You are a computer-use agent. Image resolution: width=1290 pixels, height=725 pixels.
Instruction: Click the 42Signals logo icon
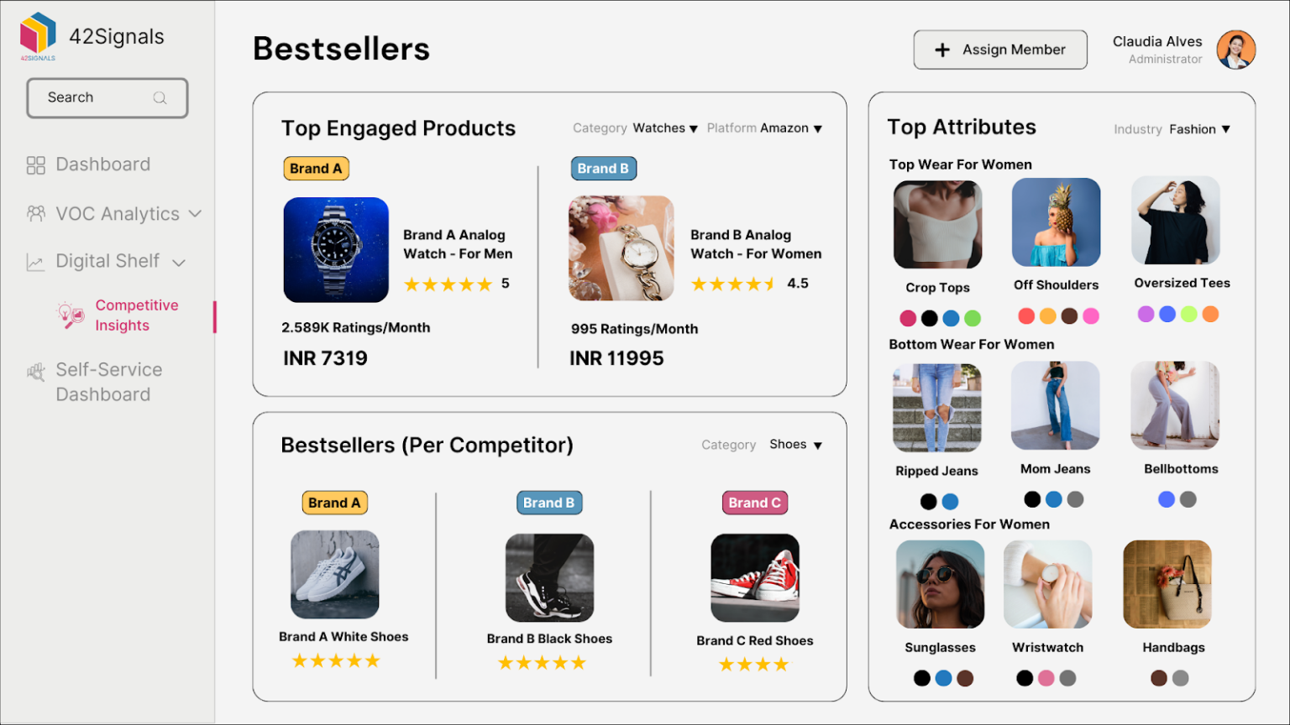(x=39, y=34)
